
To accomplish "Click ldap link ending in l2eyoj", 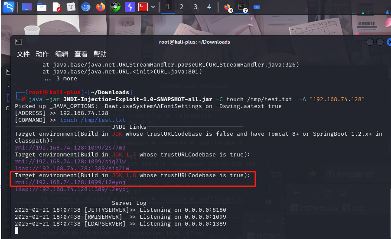I will pyautogui.click(x=72, y=189).
